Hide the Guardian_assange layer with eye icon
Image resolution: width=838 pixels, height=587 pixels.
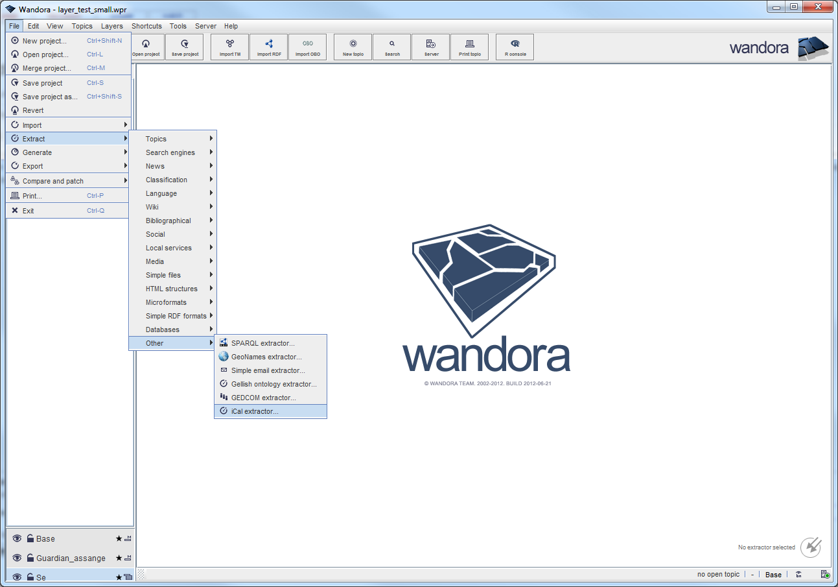pos(17,558)
